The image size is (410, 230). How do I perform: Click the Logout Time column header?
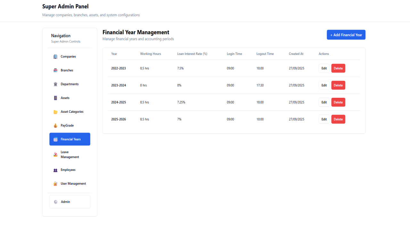point(265,54)
